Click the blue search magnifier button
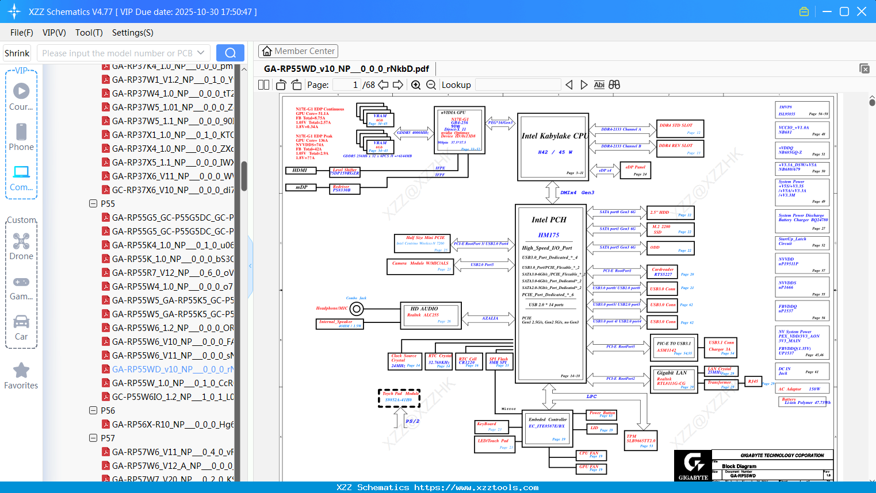Screen dimensions: 876x493 [x=230, y=53]
